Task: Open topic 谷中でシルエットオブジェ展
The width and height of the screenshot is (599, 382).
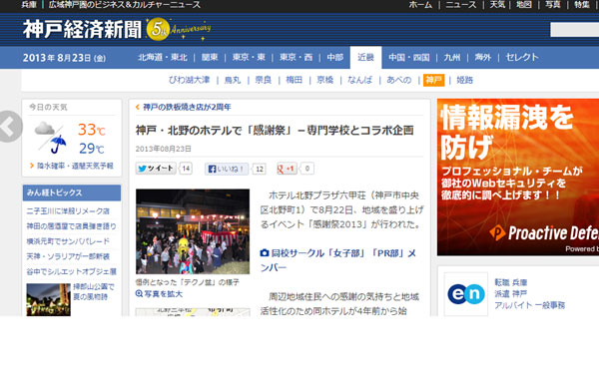Action: click(72, 271)
